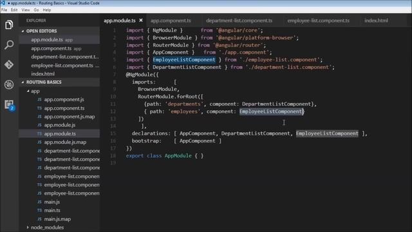Select app.module.ts in the file tree

[x=60, y=133]
